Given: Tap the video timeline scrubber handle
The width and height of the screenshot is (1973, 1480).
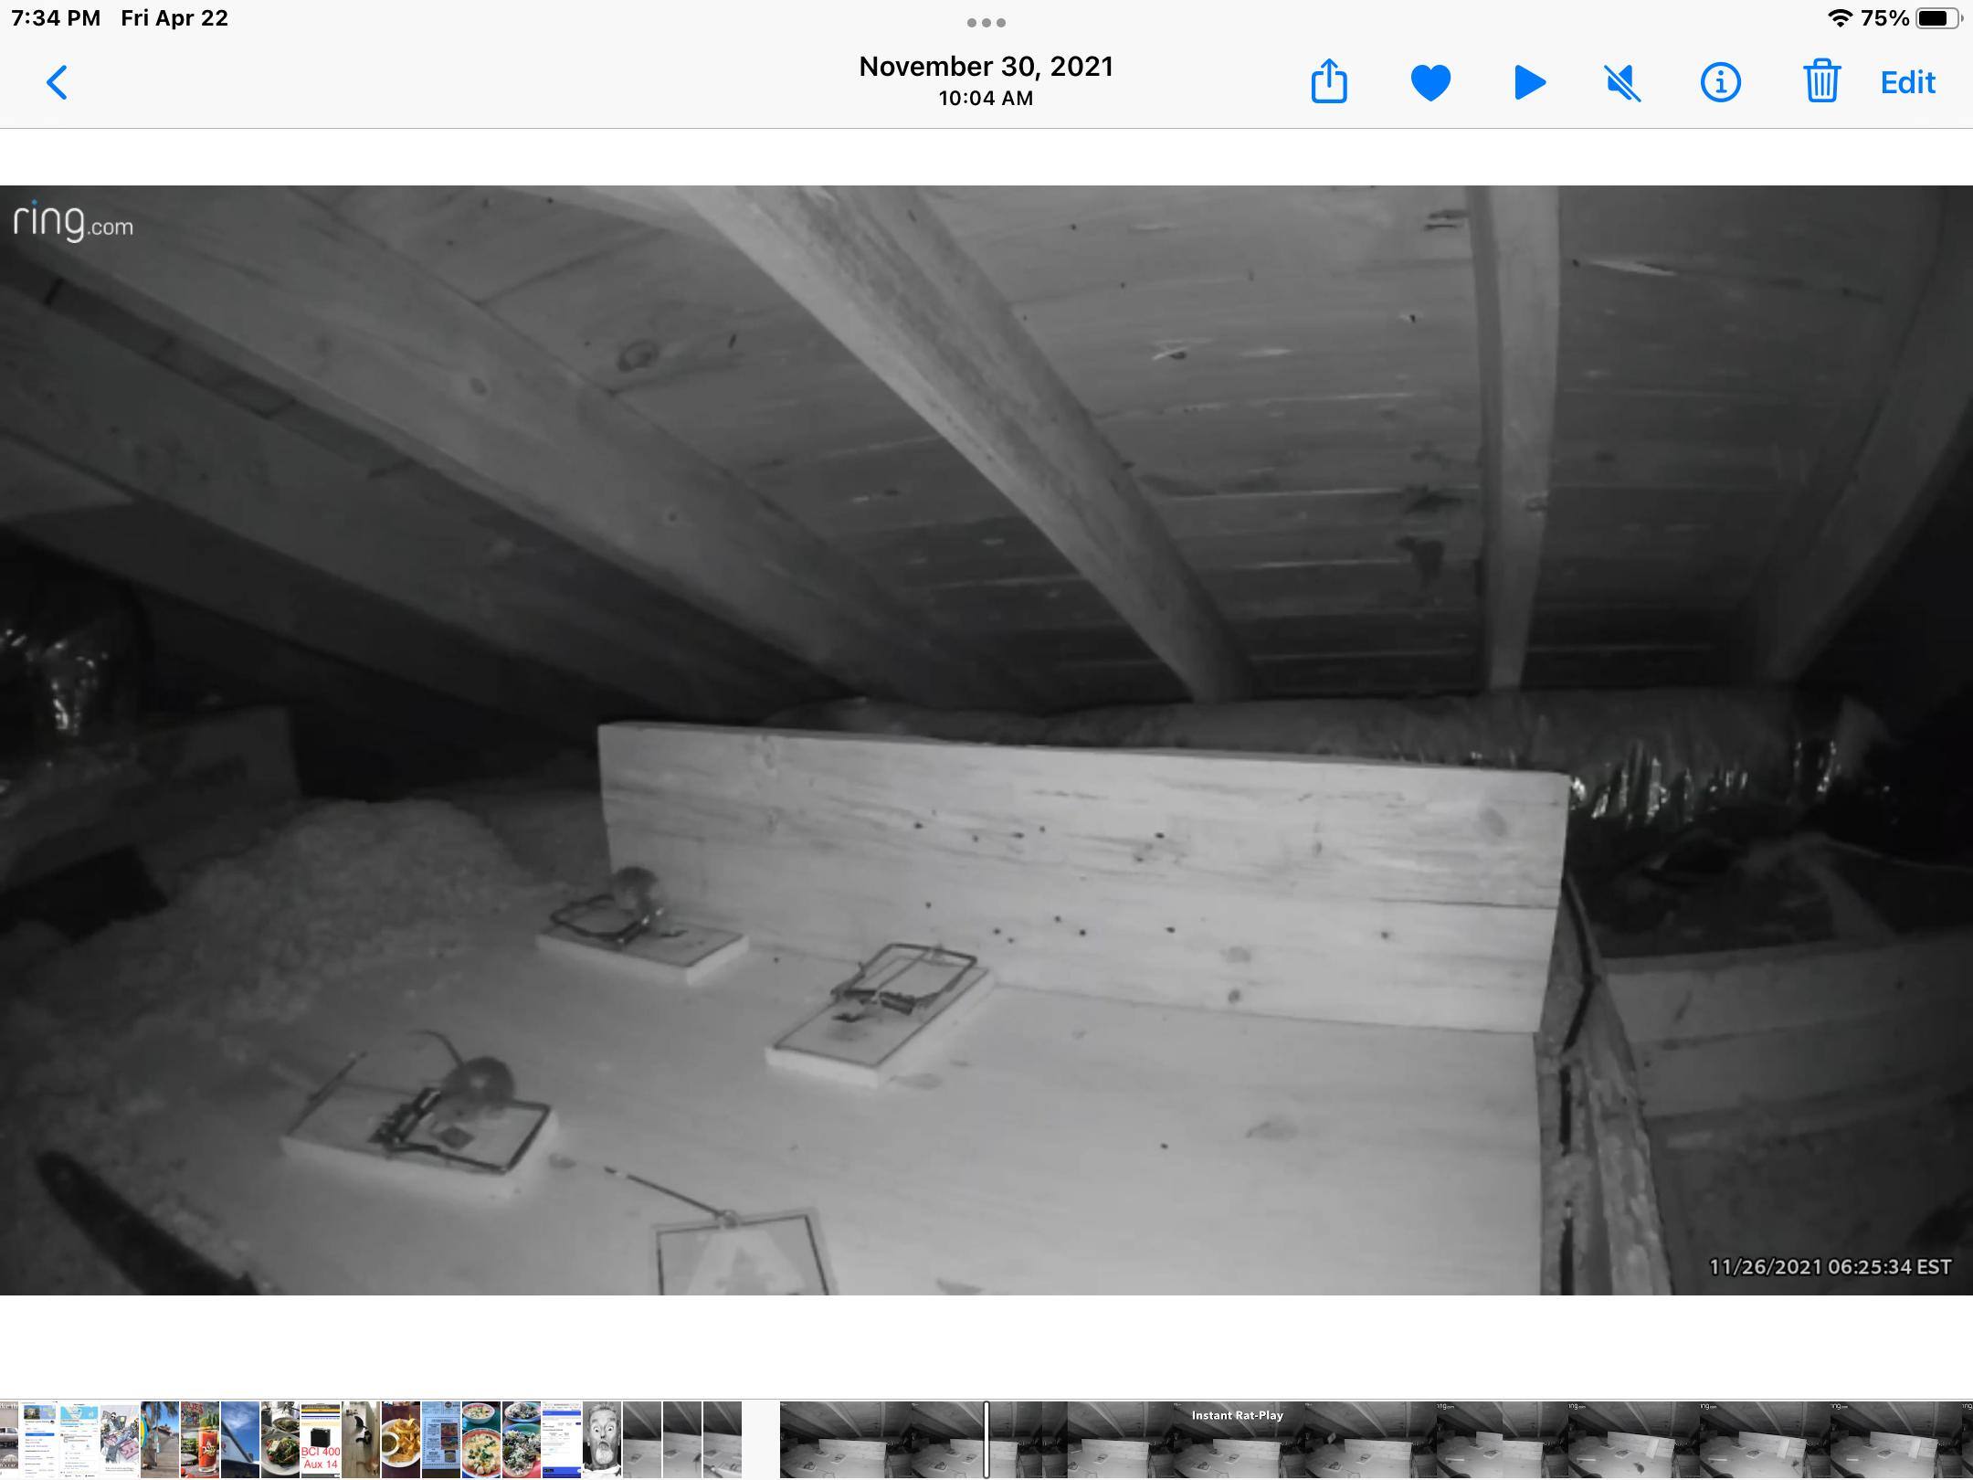Looking at the screenshot, I should [x=986, y=1440].
